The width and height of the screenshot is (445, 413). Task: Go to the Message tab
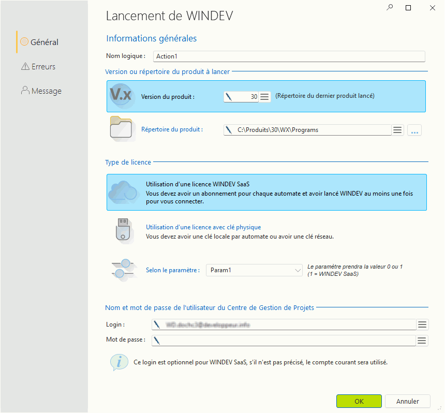(x=41, y=91)
